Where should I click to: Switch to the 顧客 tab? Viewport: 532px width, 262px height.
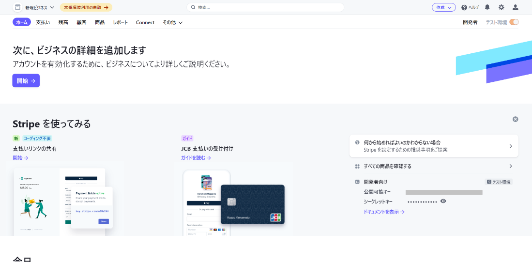[81, 22]
